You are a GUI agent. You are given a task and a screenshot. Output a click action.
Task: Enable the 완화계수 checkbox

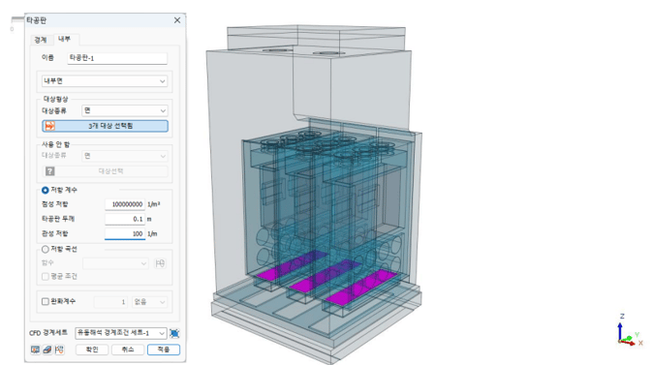(x=46, y=301)
